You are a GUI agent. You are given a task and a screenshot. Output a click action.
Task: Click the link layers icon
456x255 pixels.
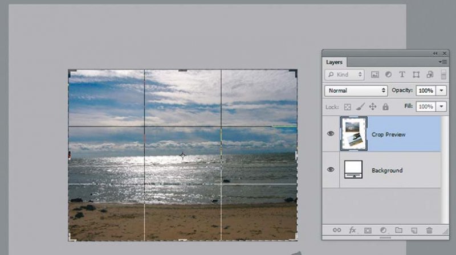pos(337,230)
